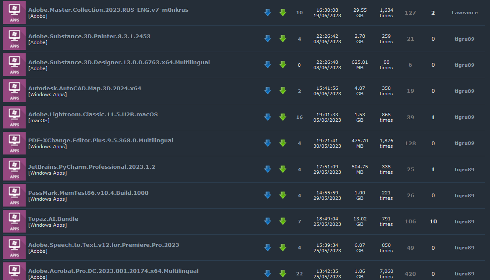Click blue download arrow for PassMark.MemTest86
This screenshot has width=490, height=280.
[268, 195]
